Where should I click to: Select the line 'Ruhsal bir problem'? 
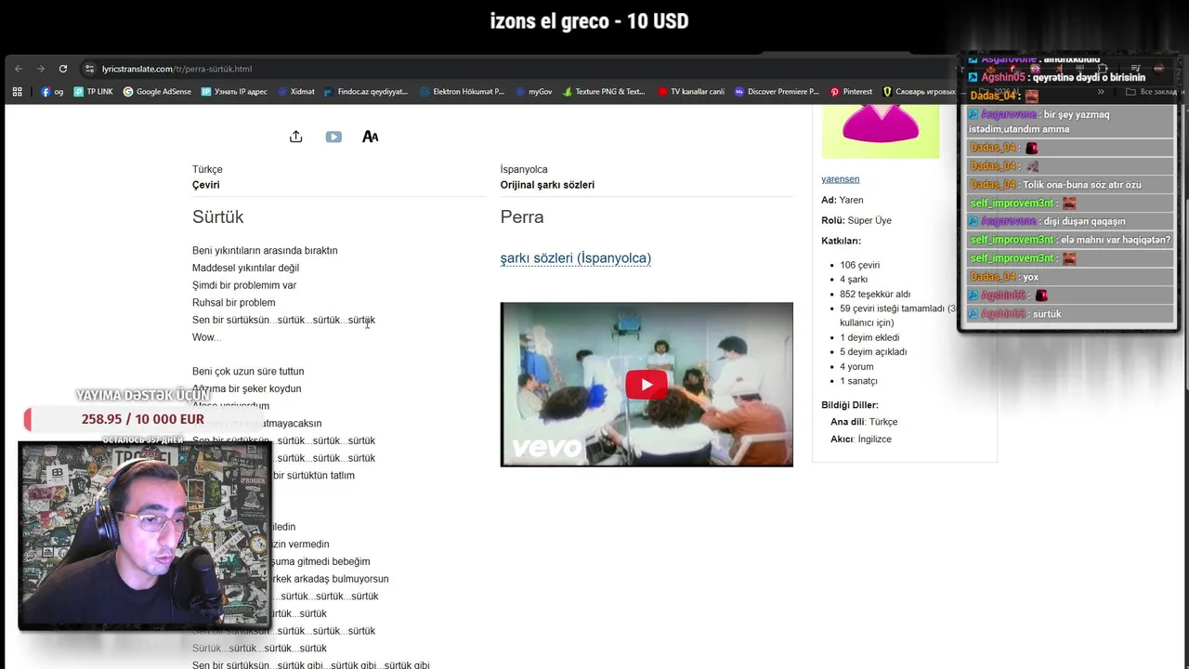coord(233,303)
